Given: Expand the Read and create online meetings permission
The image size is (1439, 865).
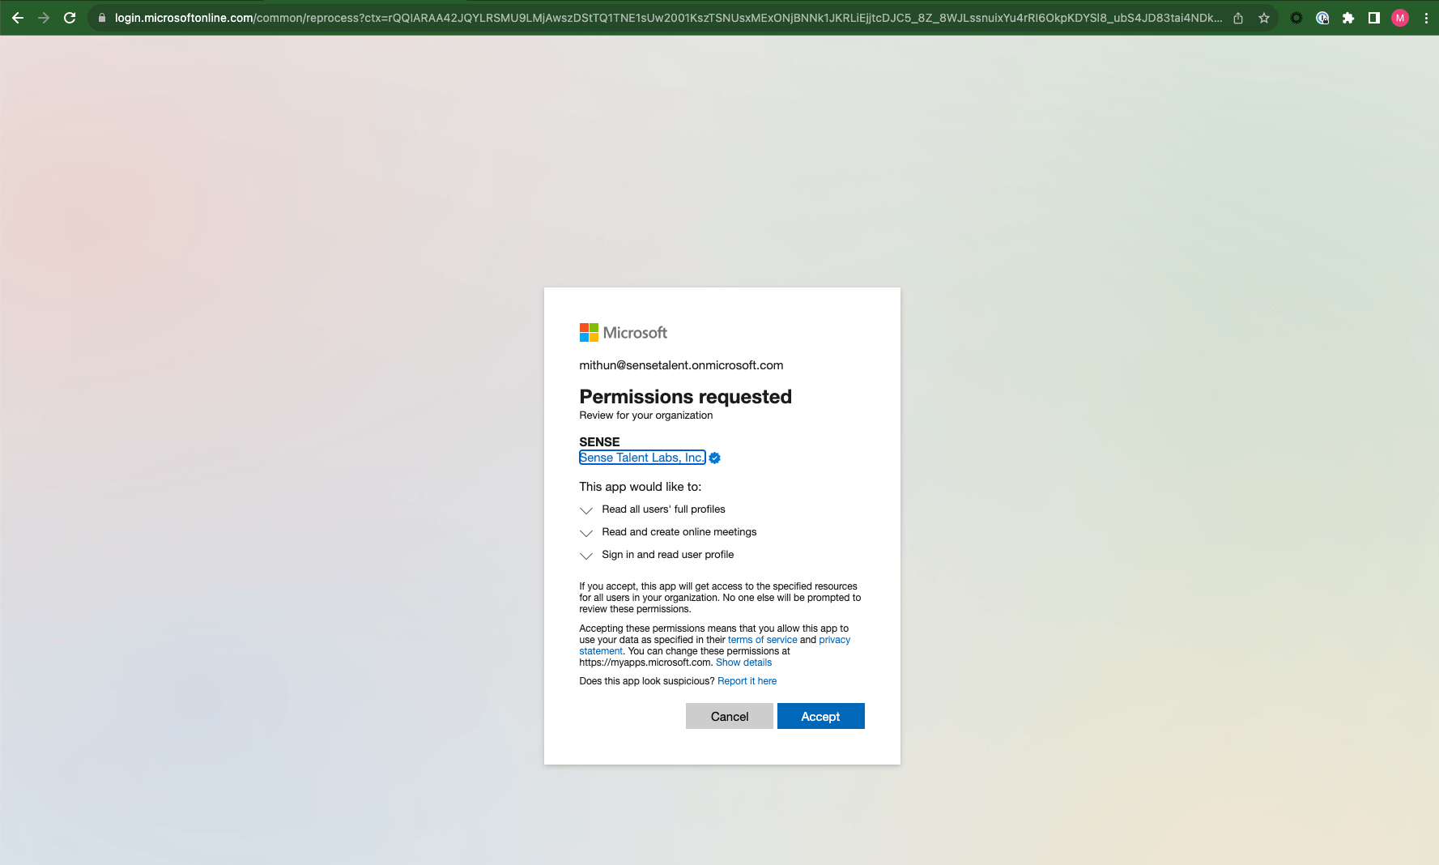Looking at the screenshot, I should point(585,533).
